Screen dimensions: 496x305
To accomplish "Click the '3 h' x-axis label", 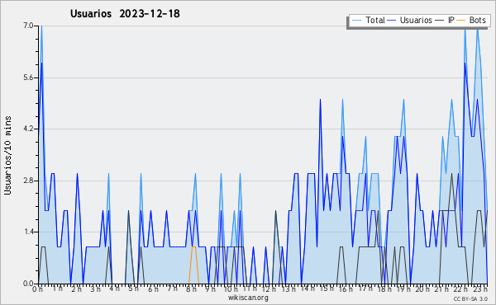I will [x=95, y=289].
